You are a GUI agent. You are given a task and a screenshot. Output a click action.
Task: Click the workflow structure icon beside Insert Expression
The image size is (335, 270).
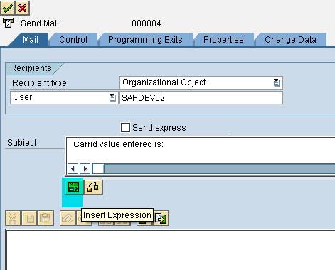pyautogui.click(x=93, y=187)
